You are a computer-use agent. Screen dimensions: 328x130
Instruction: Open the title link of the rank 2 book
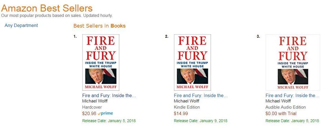click(201, 96)
